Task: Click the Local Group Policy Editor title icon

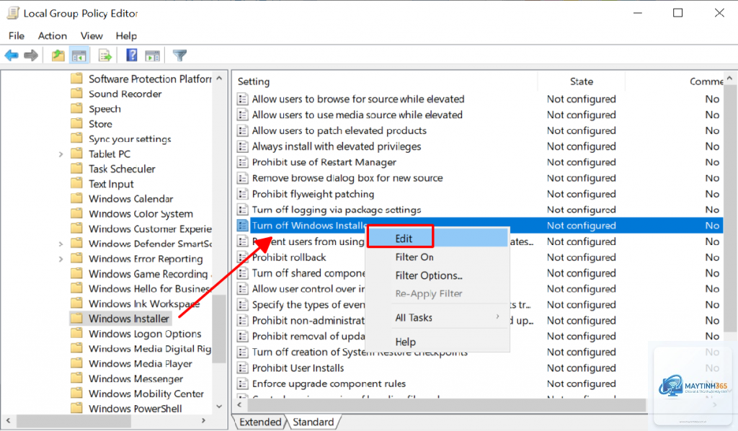Action: [x=13, y=13]
